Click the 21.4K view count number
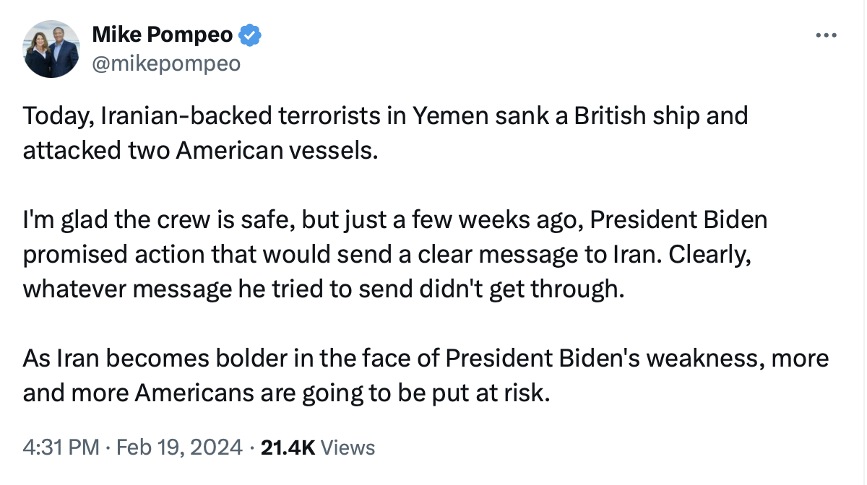This screenshot has width=867, height=485. tap(288, 447)
